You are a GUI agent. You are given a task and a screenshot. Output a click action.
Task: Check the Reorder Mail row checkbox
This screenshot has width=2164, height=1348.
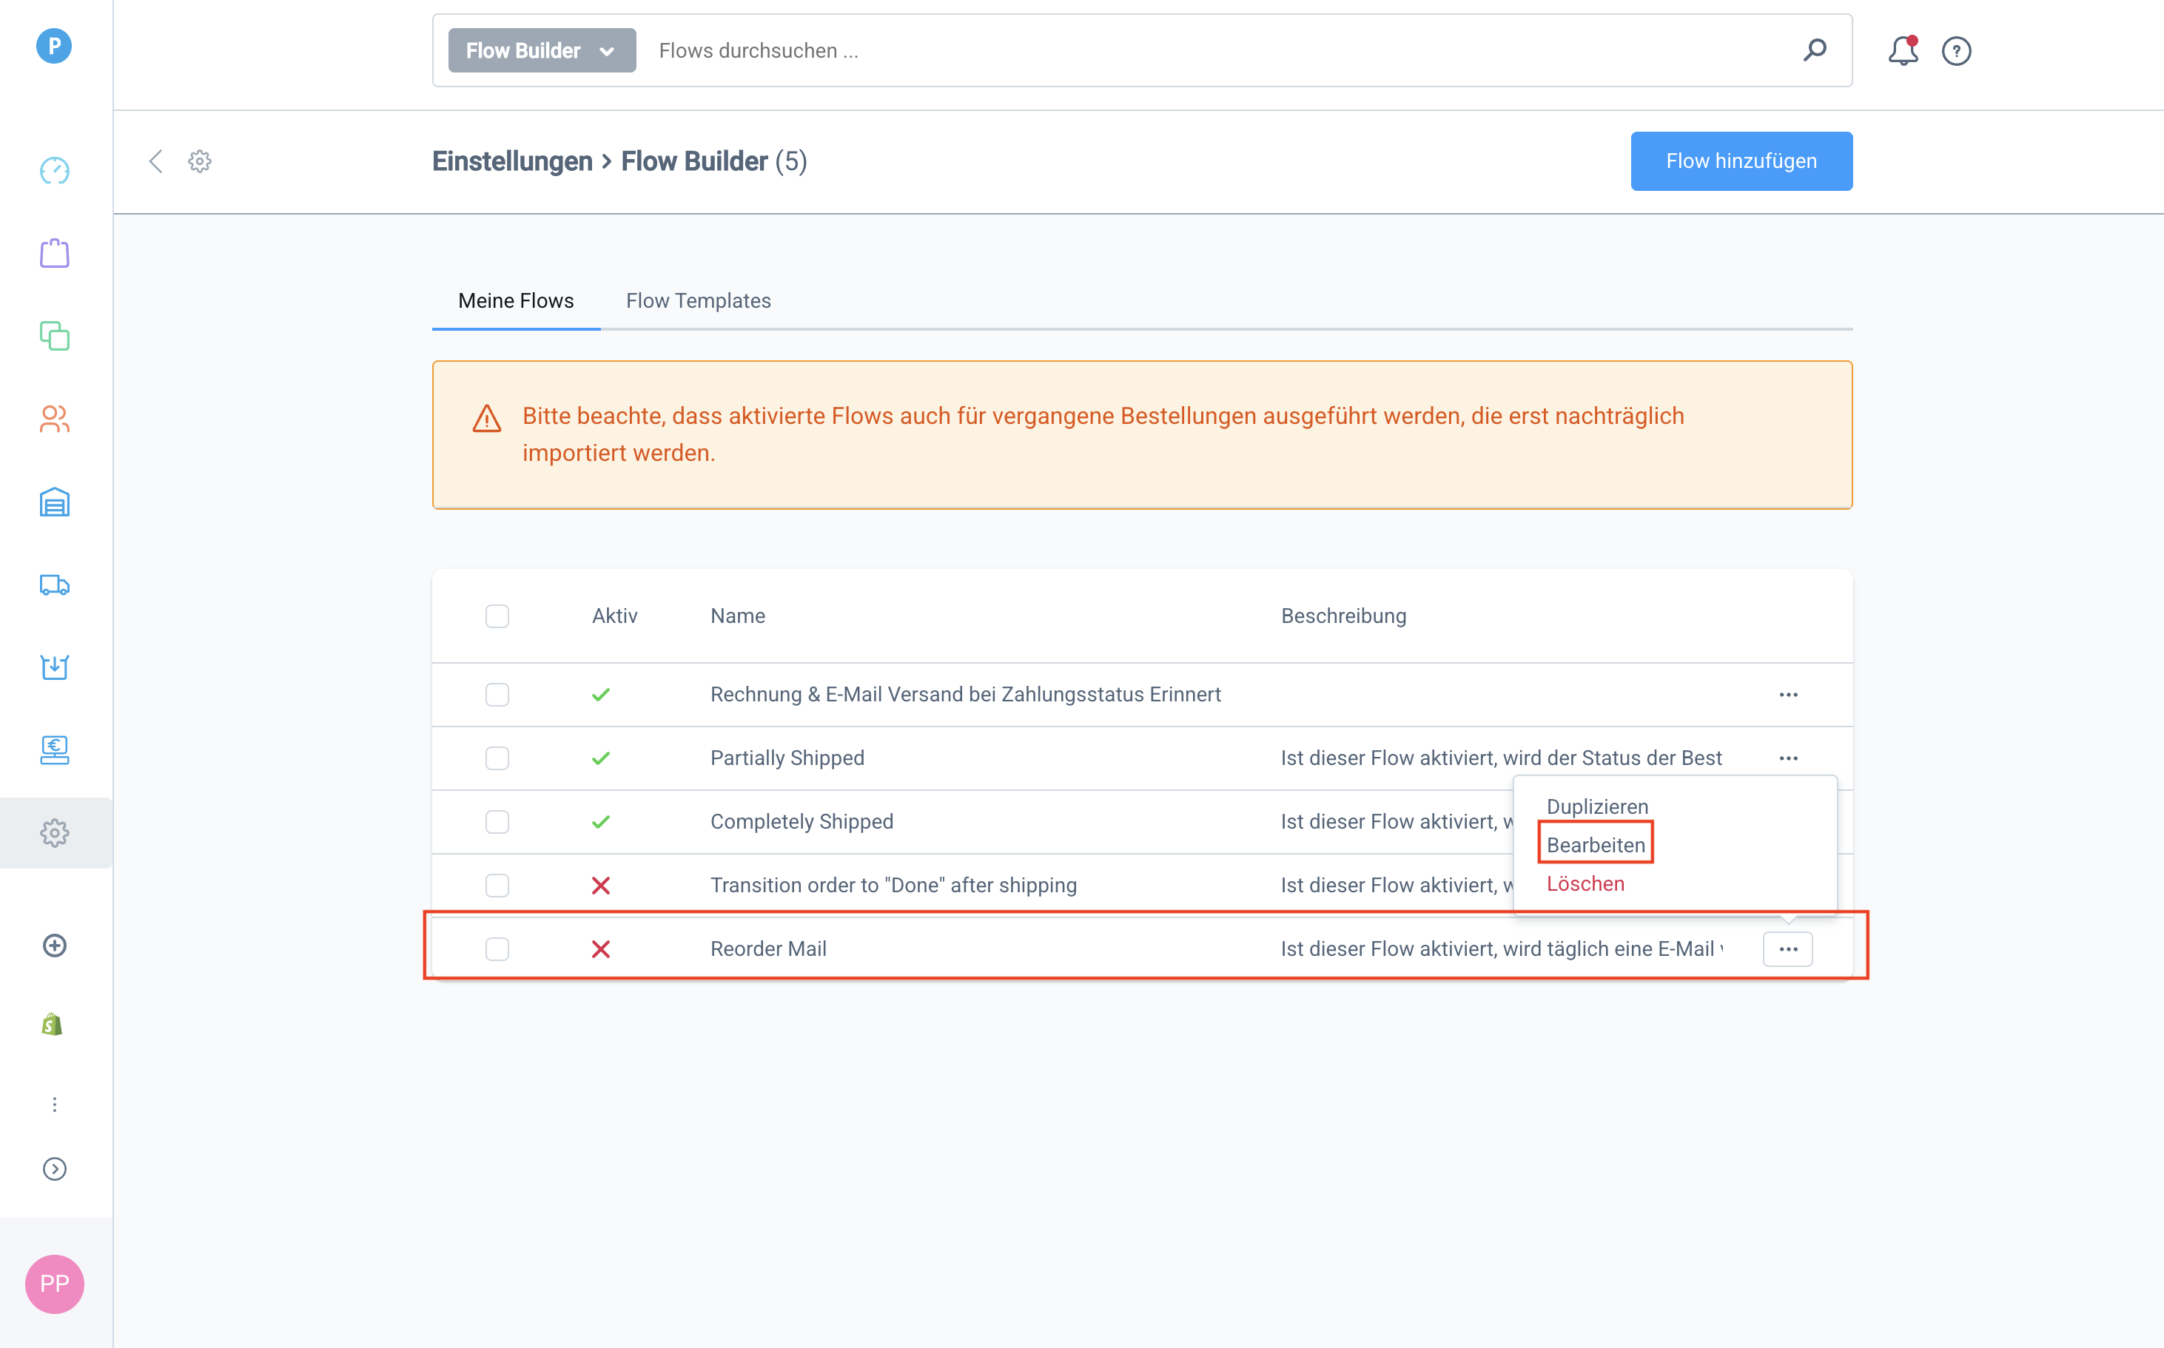coord(497,948)
